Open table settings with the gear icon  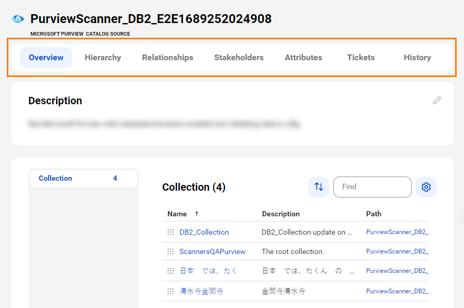426,187
